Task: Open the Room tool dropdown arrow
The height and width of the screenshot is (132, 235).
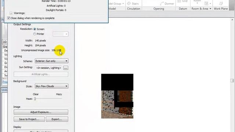Action: click(x=197, y=3)
